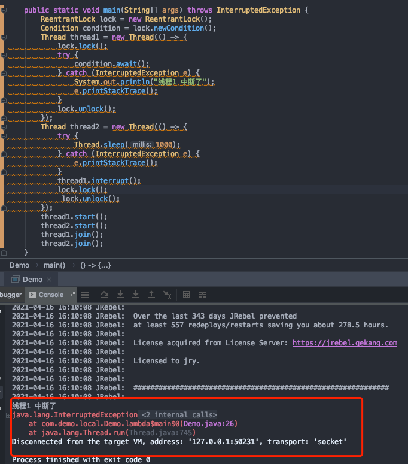The image size is (408, 464).
Task: Open the Thread.java:745 stack trace link
Action: click(x=160, y=433)
